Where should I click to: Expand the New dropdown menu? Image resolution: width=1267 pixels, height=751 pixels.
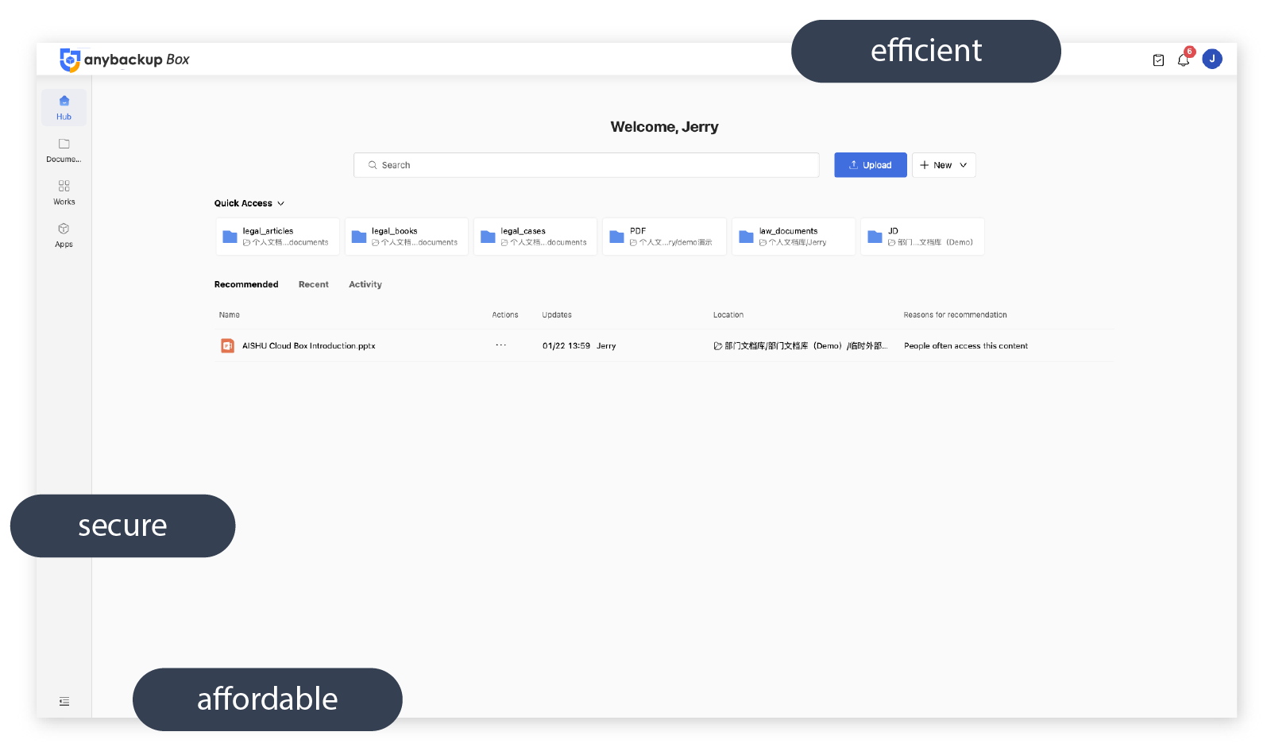[x=943, y=165]
